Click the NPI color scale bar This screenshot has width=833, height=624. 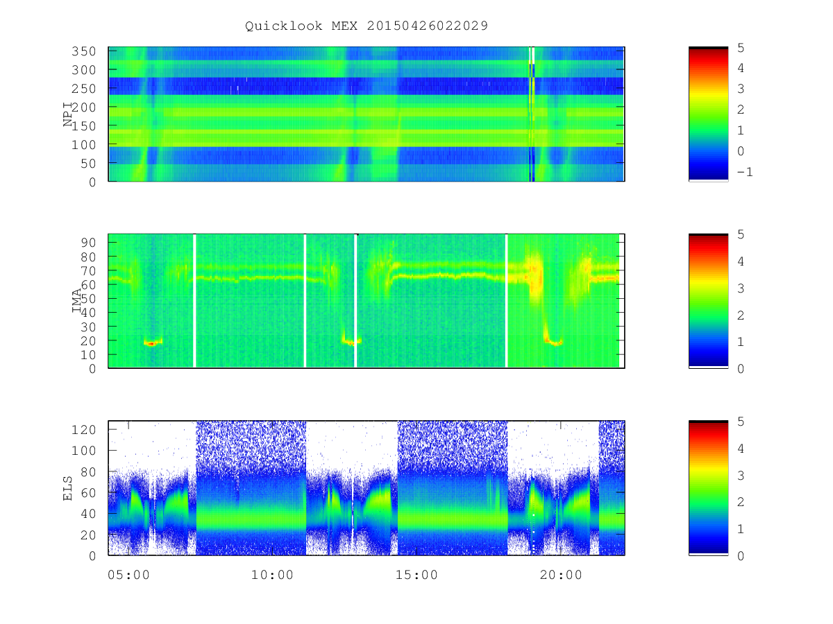[x=708, y=114]
